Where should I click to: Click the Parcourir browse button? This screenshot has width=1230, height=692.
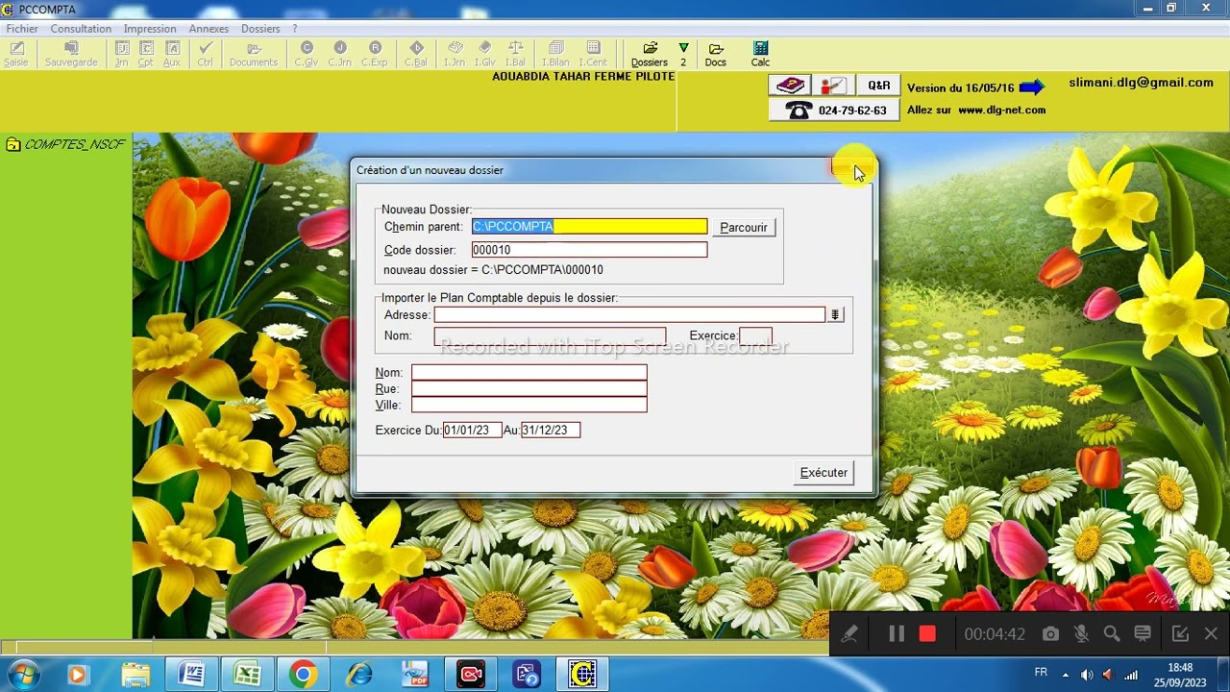(x=744, y=228)
